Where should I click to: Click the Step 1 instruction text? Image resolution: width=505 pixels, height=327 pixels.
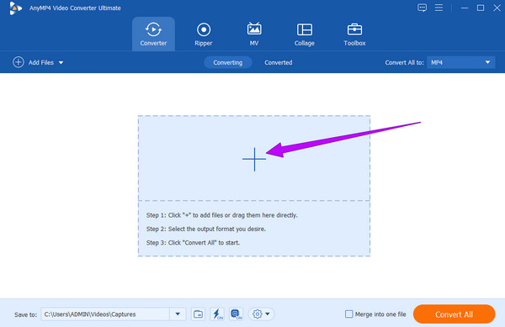click(221, 215)
